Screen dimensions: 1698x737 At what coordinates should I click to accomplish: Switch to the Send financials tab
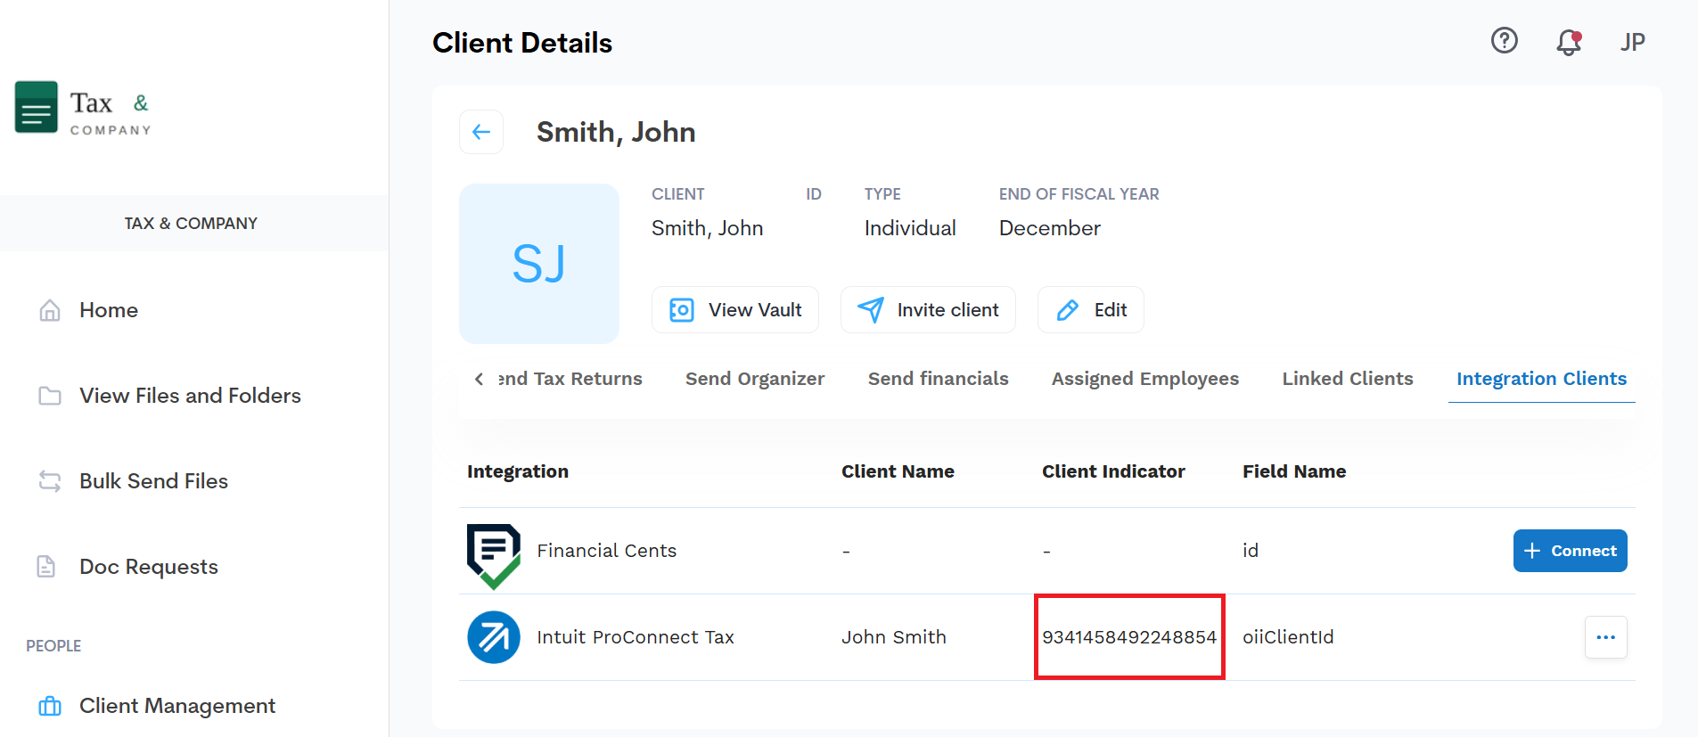[939, 379]
